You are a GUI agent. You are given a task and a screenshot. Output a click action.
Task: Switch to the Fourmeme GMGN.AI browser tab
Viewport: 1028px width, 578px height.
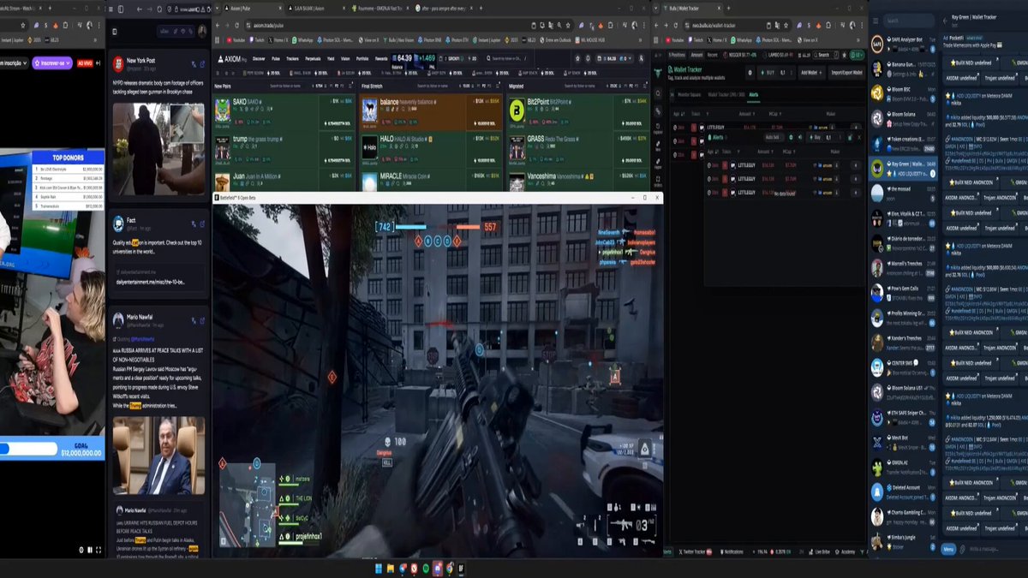coord(381,8)
